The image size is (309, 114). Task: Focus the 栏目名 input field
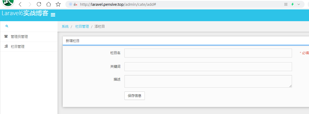(208, 53)
